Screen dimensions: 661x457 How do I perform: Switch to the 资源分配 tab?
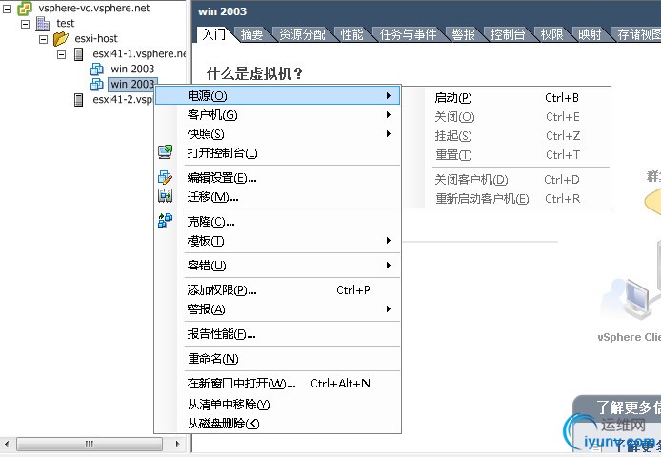[303, 34]
